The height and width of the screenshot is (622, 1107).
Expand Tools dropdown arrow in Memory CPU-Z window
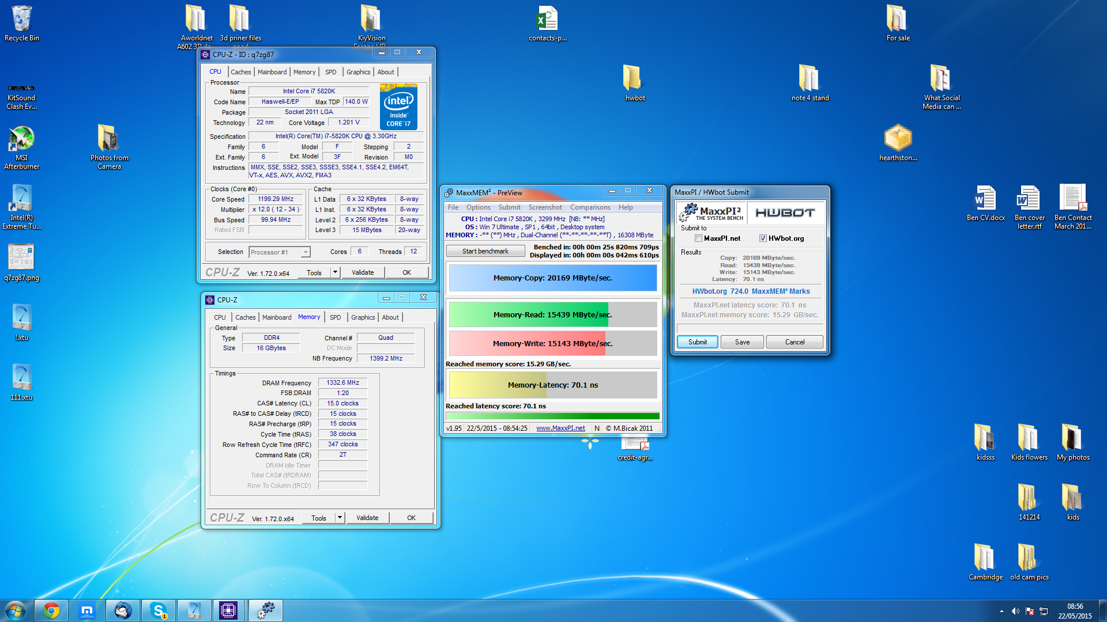[x=340, y=518]
